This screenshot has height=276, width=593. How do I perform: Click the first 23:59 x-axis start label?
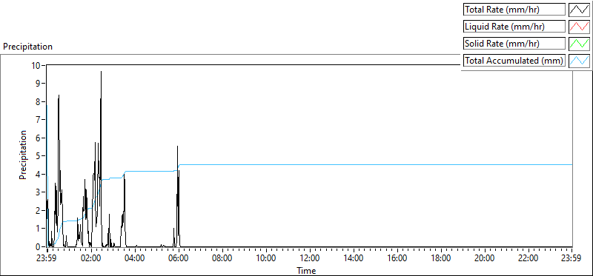(47, 259)
